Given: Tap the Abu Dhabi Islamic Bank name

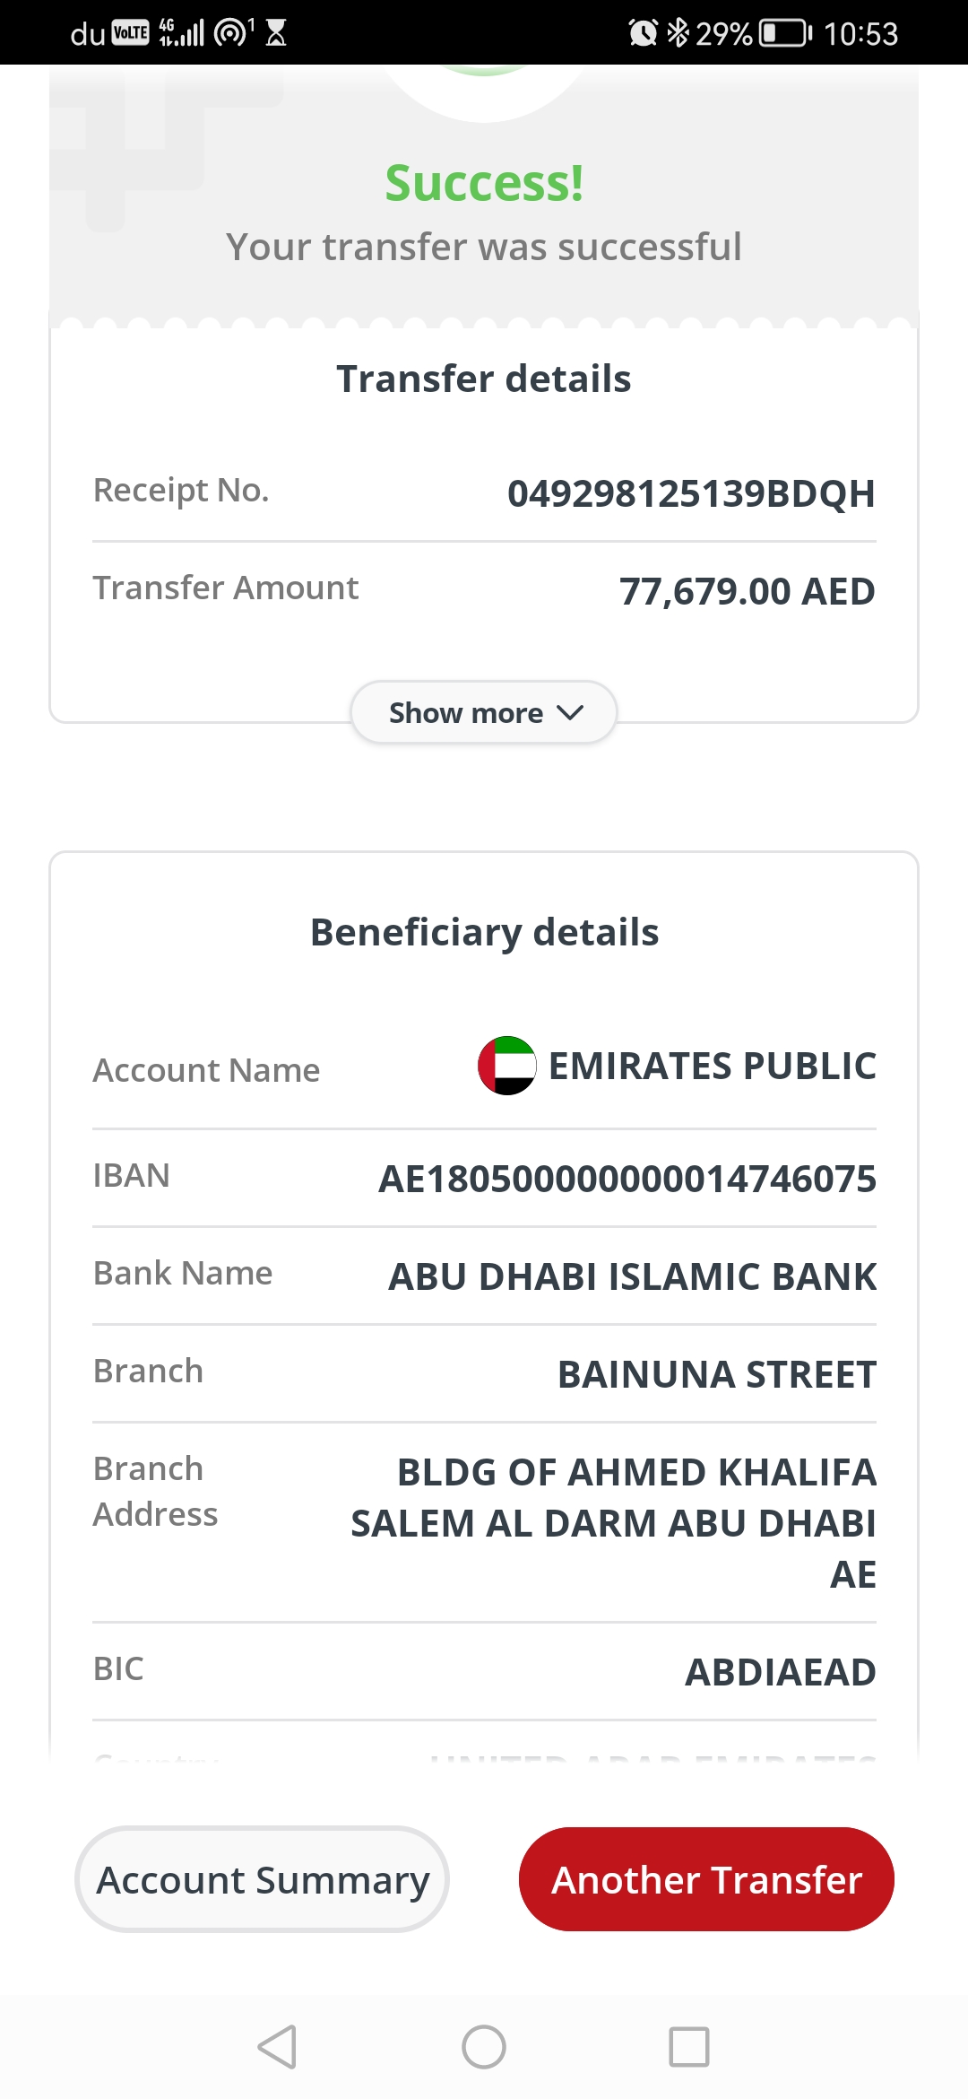Looking at the screenshot, I should click(633, 1276).
